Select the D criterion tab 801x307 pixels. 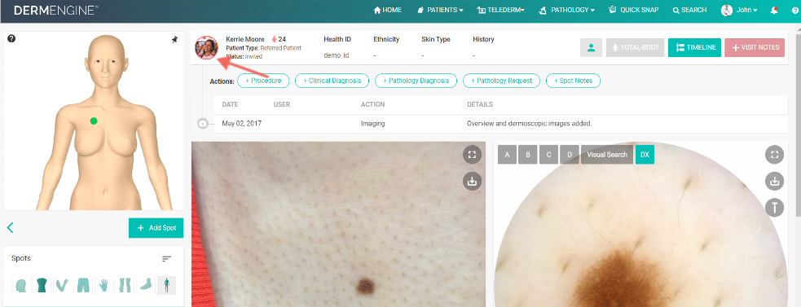tap(569, 155)
